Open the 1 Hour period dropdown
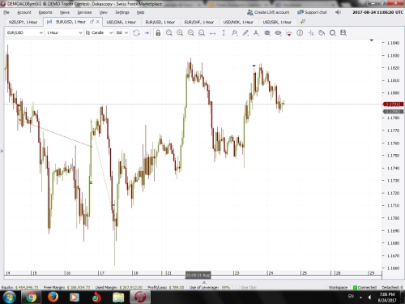405x304 pixels. [x=64, y=32]
